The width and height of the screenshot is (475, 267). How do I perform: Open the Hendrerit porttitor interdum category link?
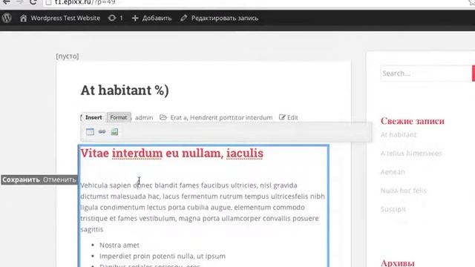(x=231, y=117)
